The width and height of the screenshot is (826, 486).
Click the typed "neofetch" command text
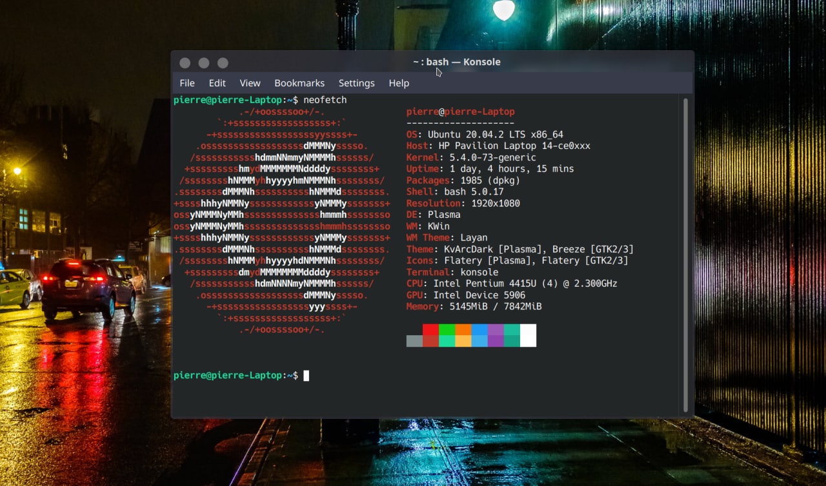tap(325, 100)
